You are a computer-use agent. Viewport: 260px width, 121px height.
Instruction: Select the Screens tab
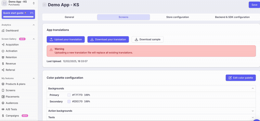tap(123, 17)
